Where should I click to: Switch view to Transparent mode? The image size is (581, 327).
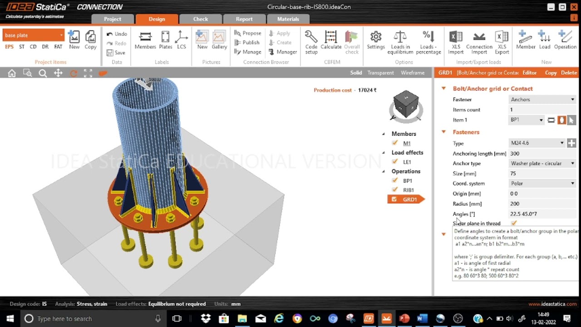coord(380,73)
